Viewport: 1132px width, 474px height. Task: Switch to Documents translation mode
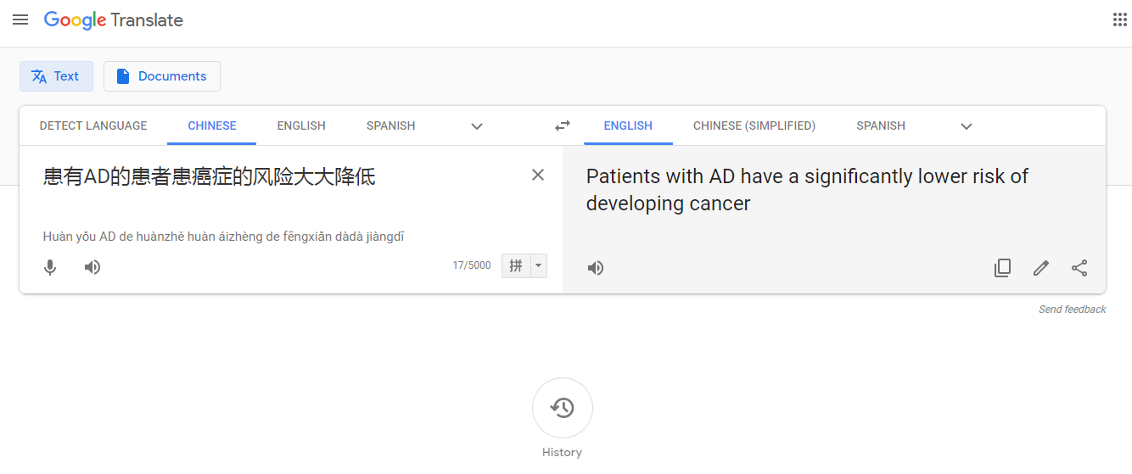point(162,76)
